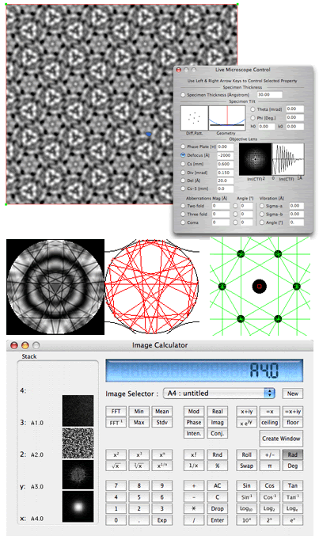This screenshot has width=319, height=540.
Task: Select the Specimen Thickness radio button
Action: [x=183, y=95]
